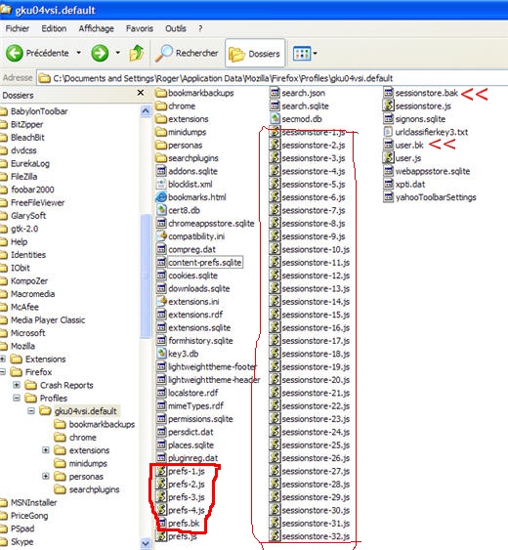The width and height of the screenshot is (508, 550).
Task: Open the view mode icon dropdown
Action: click(304, 54)
